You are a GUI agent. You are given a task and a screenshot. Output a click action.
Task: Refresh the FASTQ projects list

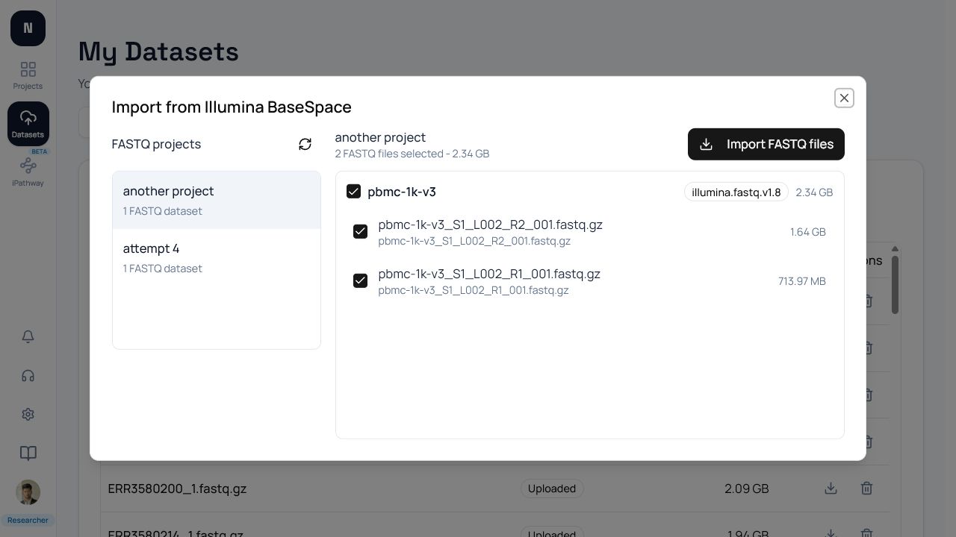coord(305,144)
